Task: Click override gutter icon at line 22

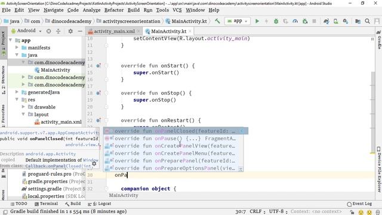Action: pyautogui.click(x=98, y=120)
